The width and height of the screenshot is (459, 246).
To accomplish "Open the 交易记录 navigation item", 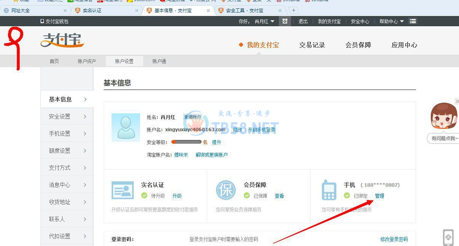I will click(312, 45).
